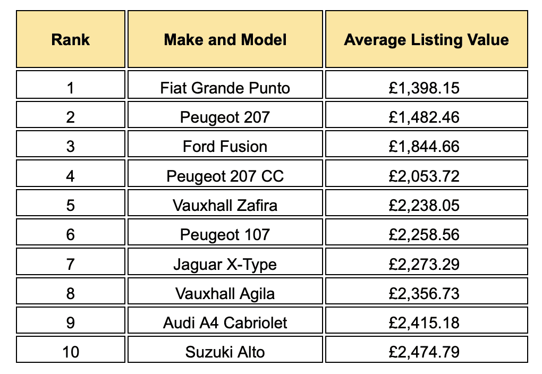Click the £1,398.15 value cell

coord(427,84)
